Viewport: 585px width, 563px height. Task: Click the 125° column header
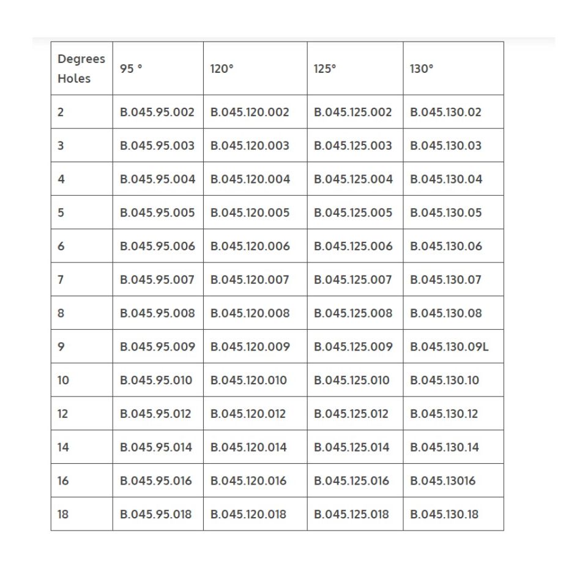point(325,69)
